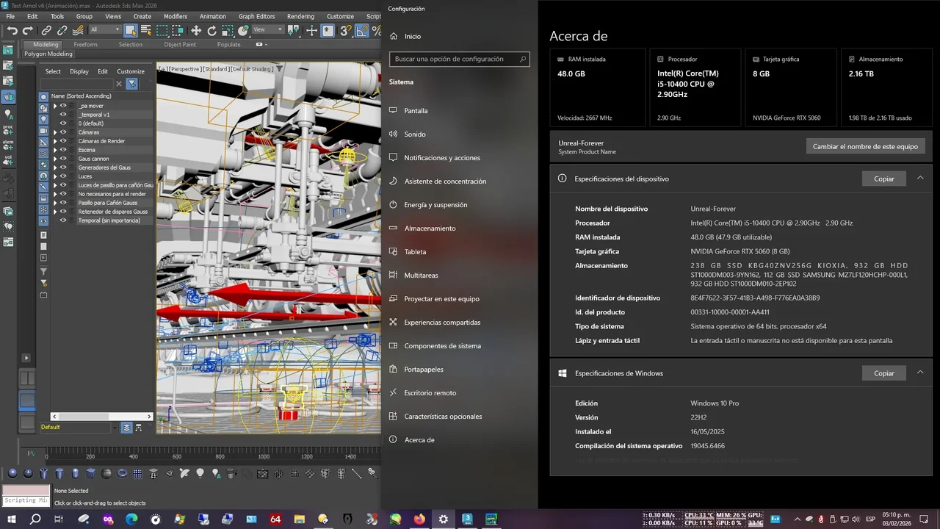Open the mini curve editor beside the timeline
The height and width of the screenshot is (529, 940).
(x=31, y=454)
